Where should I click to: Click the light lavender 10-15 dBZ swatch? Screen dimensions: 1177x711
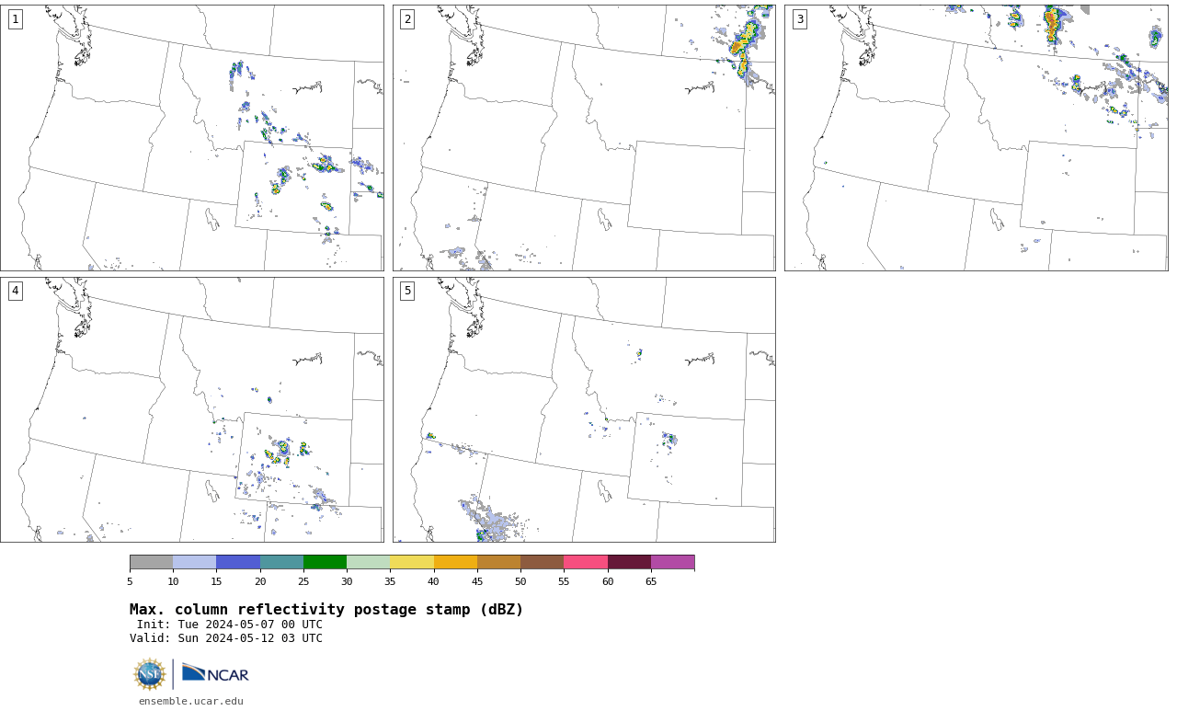(x=194, y=562)
